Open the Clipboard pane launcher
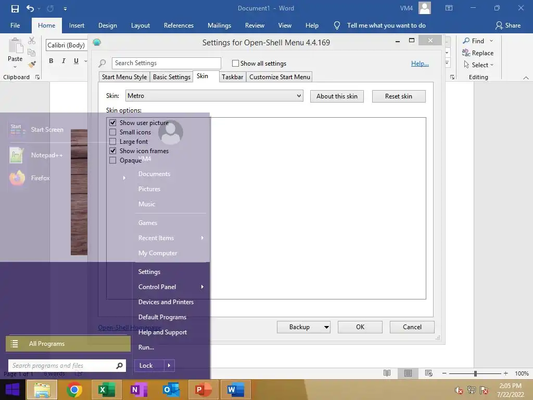 [37, 77]
